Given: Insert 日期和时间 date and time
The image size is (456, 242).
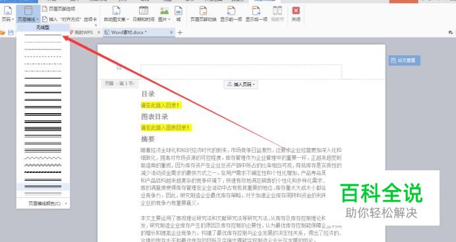Looking at the screenshot, I should click(x=144, y=14).
